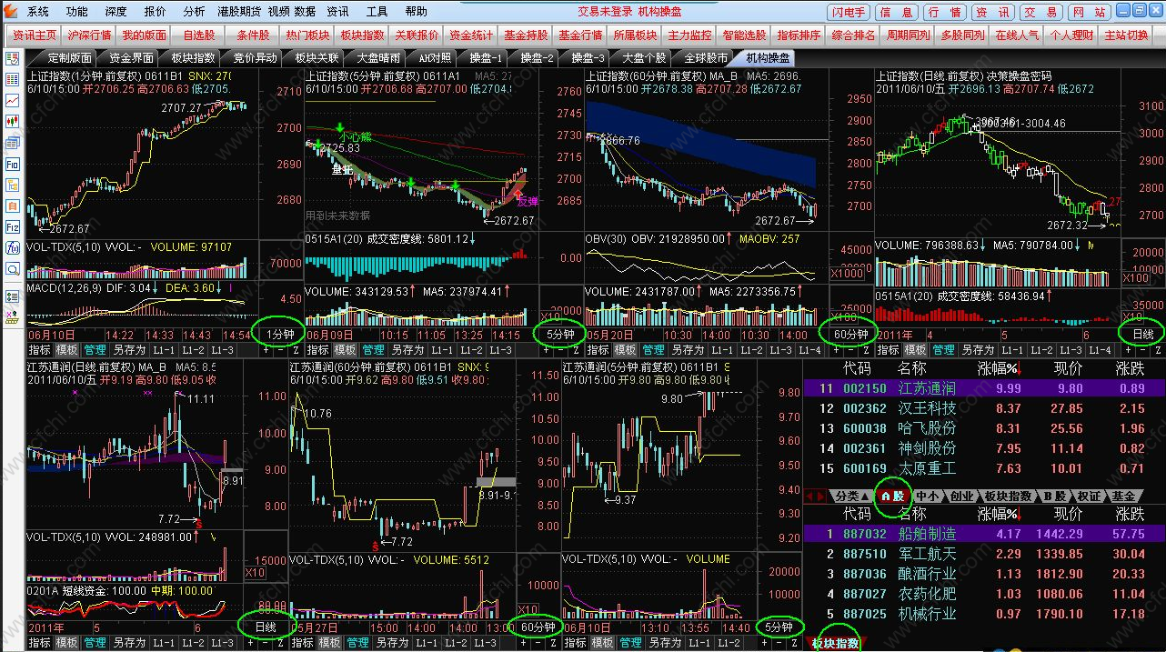Click the 交易 button at top right

[1040, 12]
